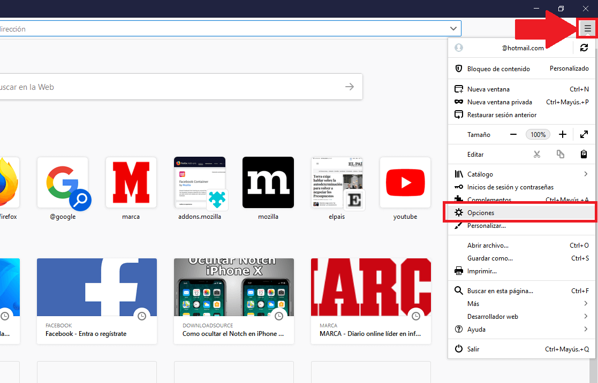598x383 pixels.
Task: Open MARCA - Diario online líder card
Action: tap(371, 301)
